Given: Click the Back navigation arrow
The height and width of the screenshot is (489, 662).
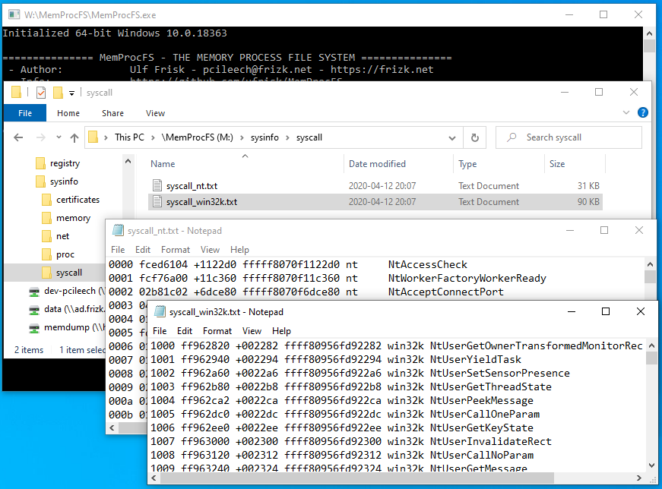Looking at the screenshot, I should point(19,137).
